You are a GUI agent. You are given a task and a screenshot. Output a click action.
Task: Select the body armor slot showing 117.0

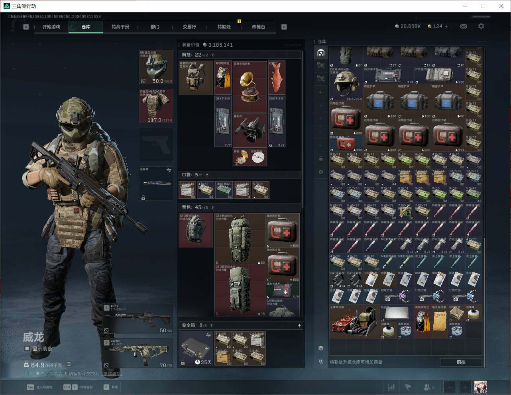coord(156,106)
